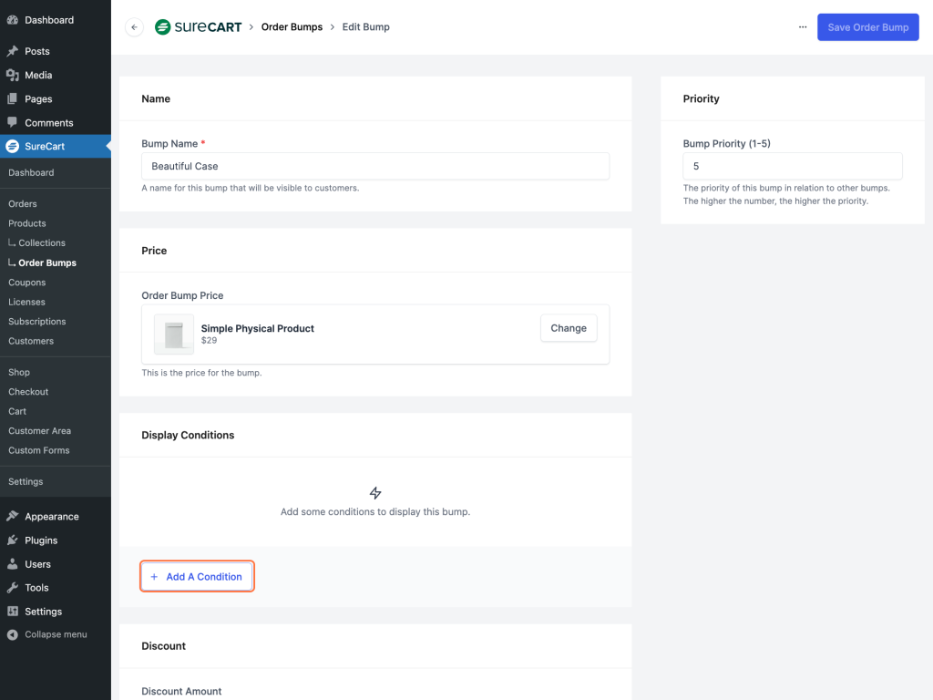Open the Coupons submenu item
Image resolution: width=933 pixels, height=700 pixels.
coord(26,283)
